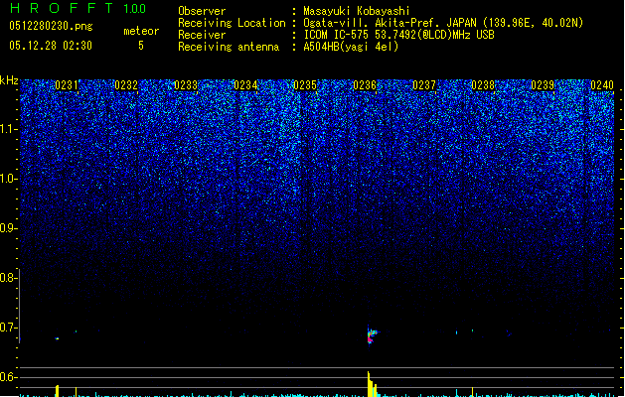Click the 'meteor' count label
Screen dimensions: 625x397
(x=141, y=31)
